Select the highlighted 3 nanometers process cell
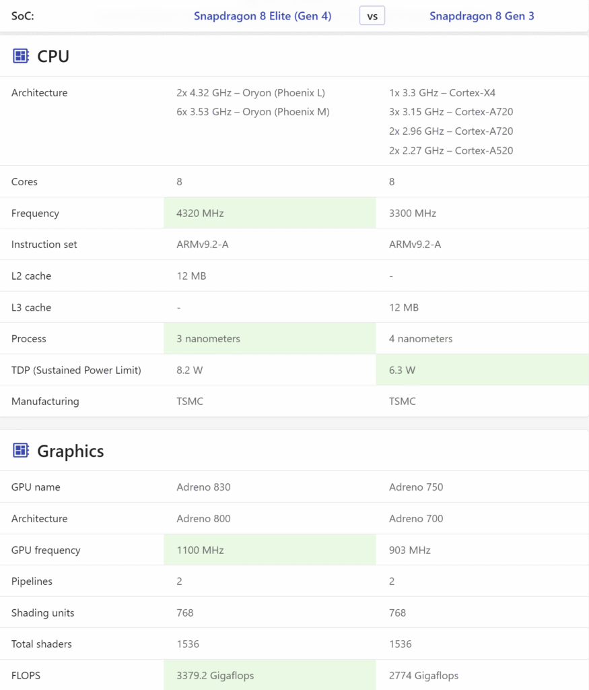This screenshot has width=589, height=690. (x=269, y=338)
